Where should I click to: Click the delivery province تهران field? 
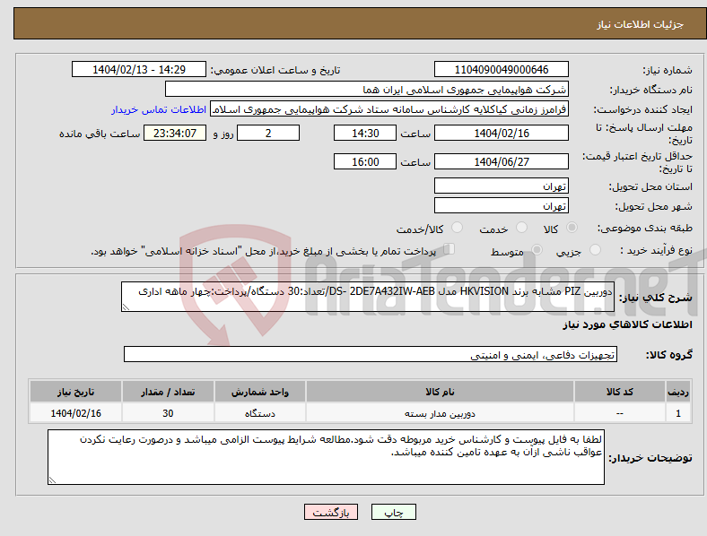502,186
